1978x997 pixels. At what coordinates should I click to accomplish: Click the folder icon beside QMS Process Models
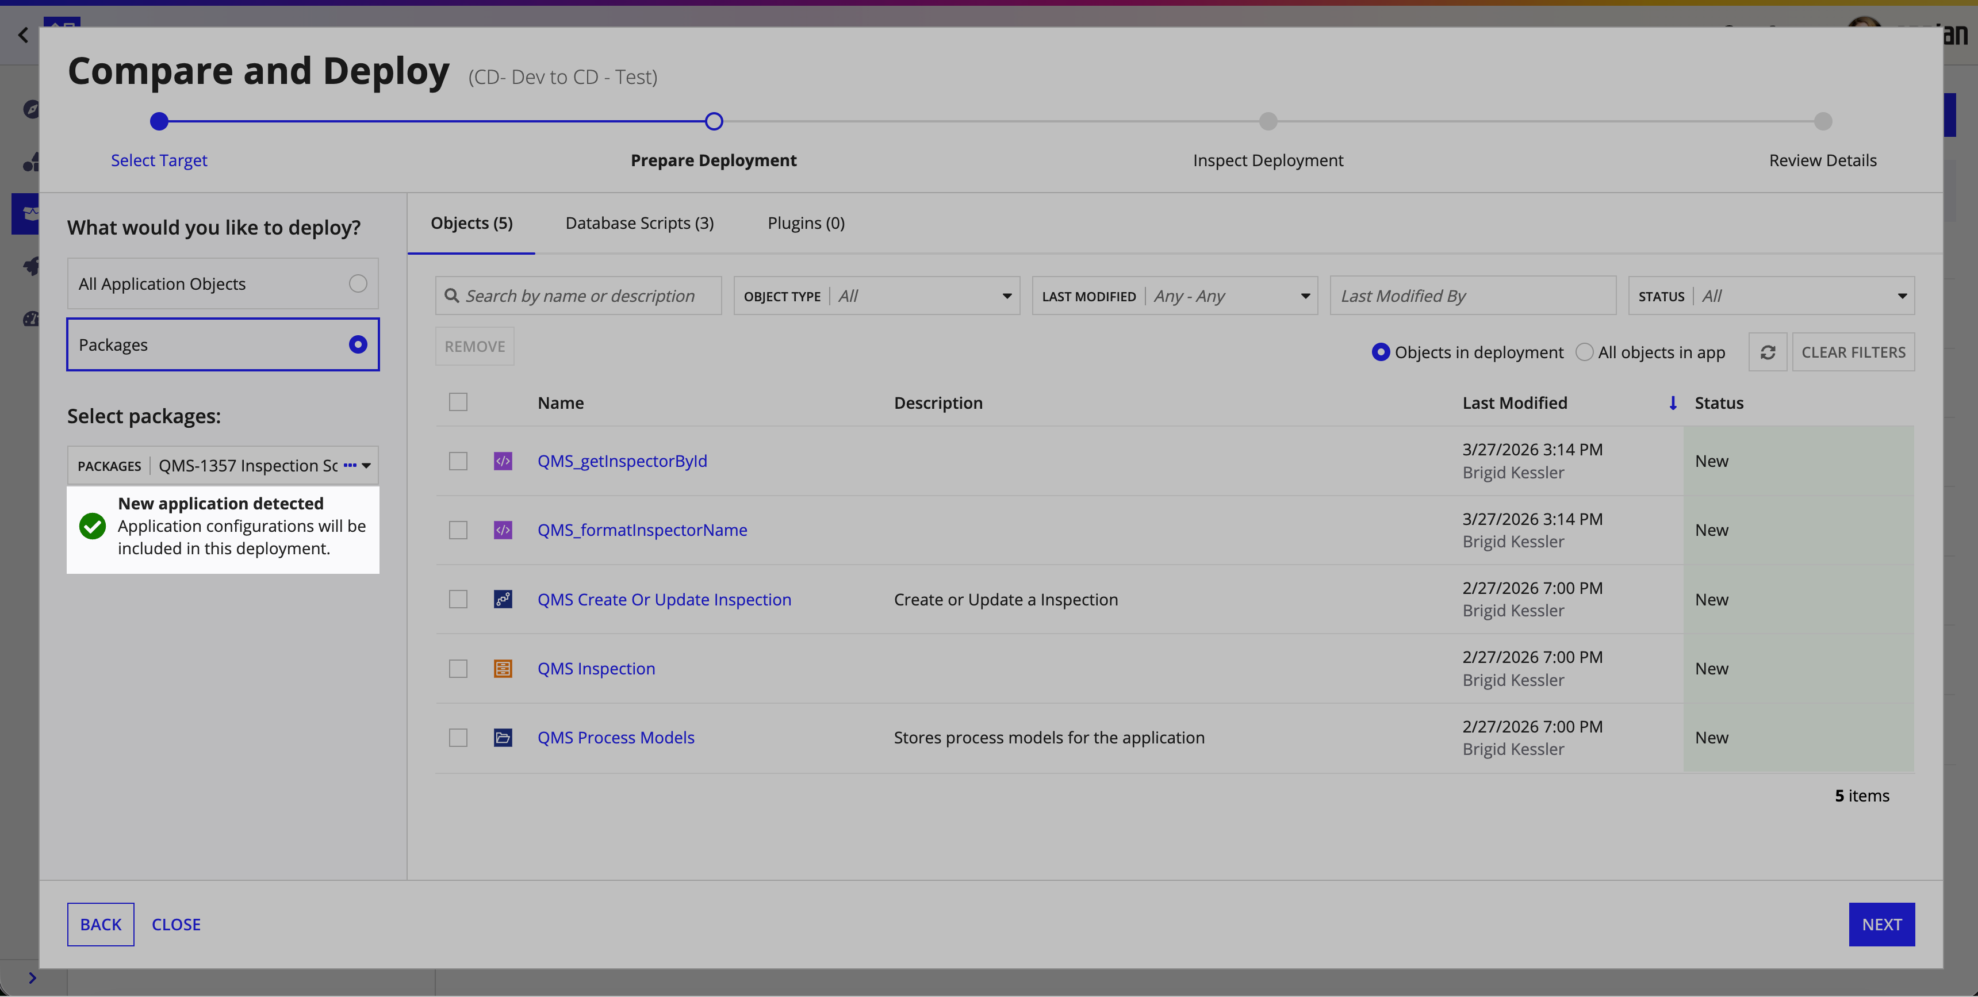pyautogui.click(x=503, y=737)
